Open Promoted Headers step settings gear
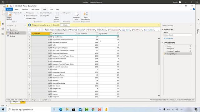This screenshot has width=200, height=112. point(190,51)
